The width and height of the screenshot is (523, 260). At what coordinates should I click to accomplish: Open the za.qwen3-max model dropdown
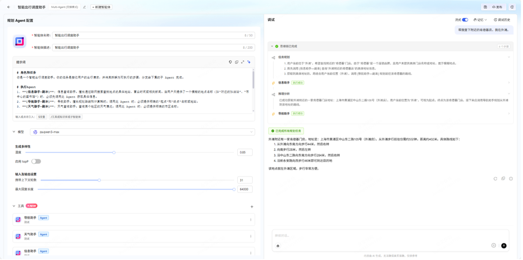[x=142, y=132]
